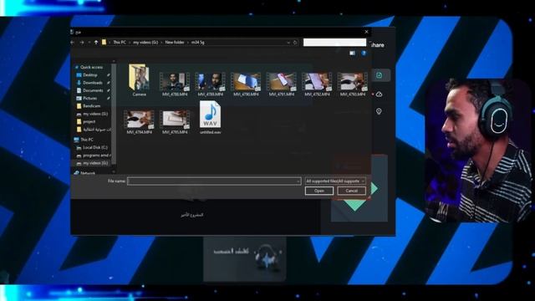Click the Cancel button

tap(351, 191)
